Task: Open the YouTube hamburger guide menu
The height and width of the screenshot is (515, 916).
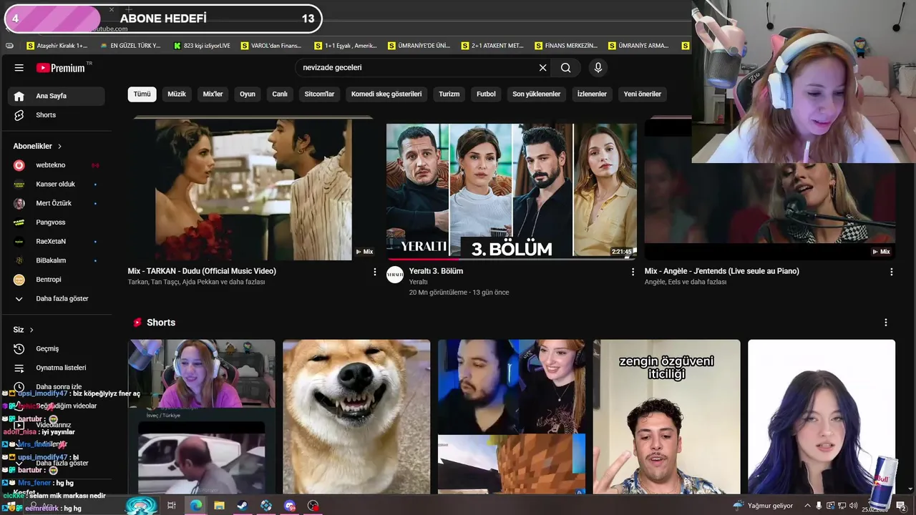Action: [19, 68]
